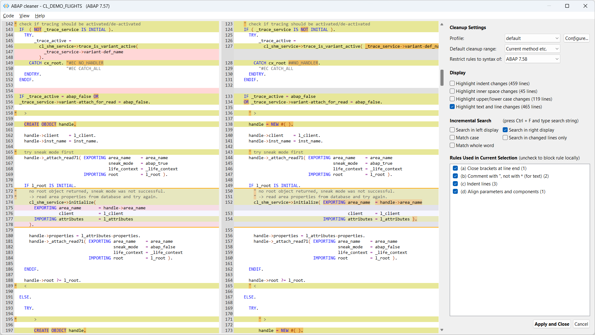Viewport: 595px width, 335px height.
Task: Enable Highlight upper/lower case changes
Action: coord(452,99)
